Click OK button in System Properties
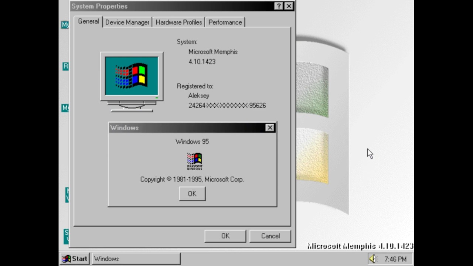473x266 pixels. point(225,236)
